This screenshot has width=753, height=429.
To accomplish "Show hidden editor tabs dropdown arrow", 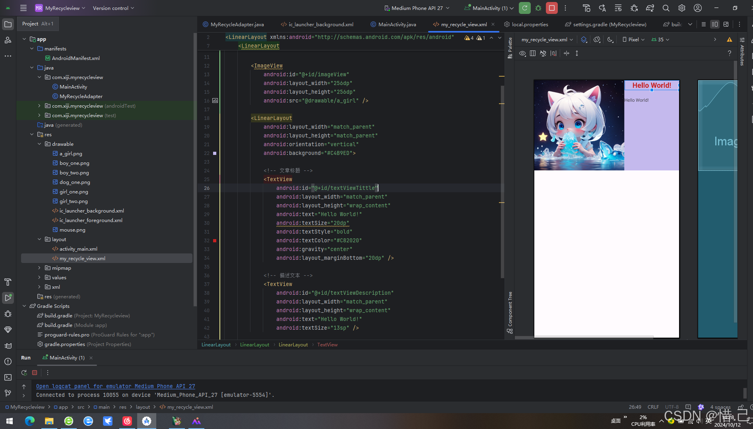I will (x=690, y=24).
